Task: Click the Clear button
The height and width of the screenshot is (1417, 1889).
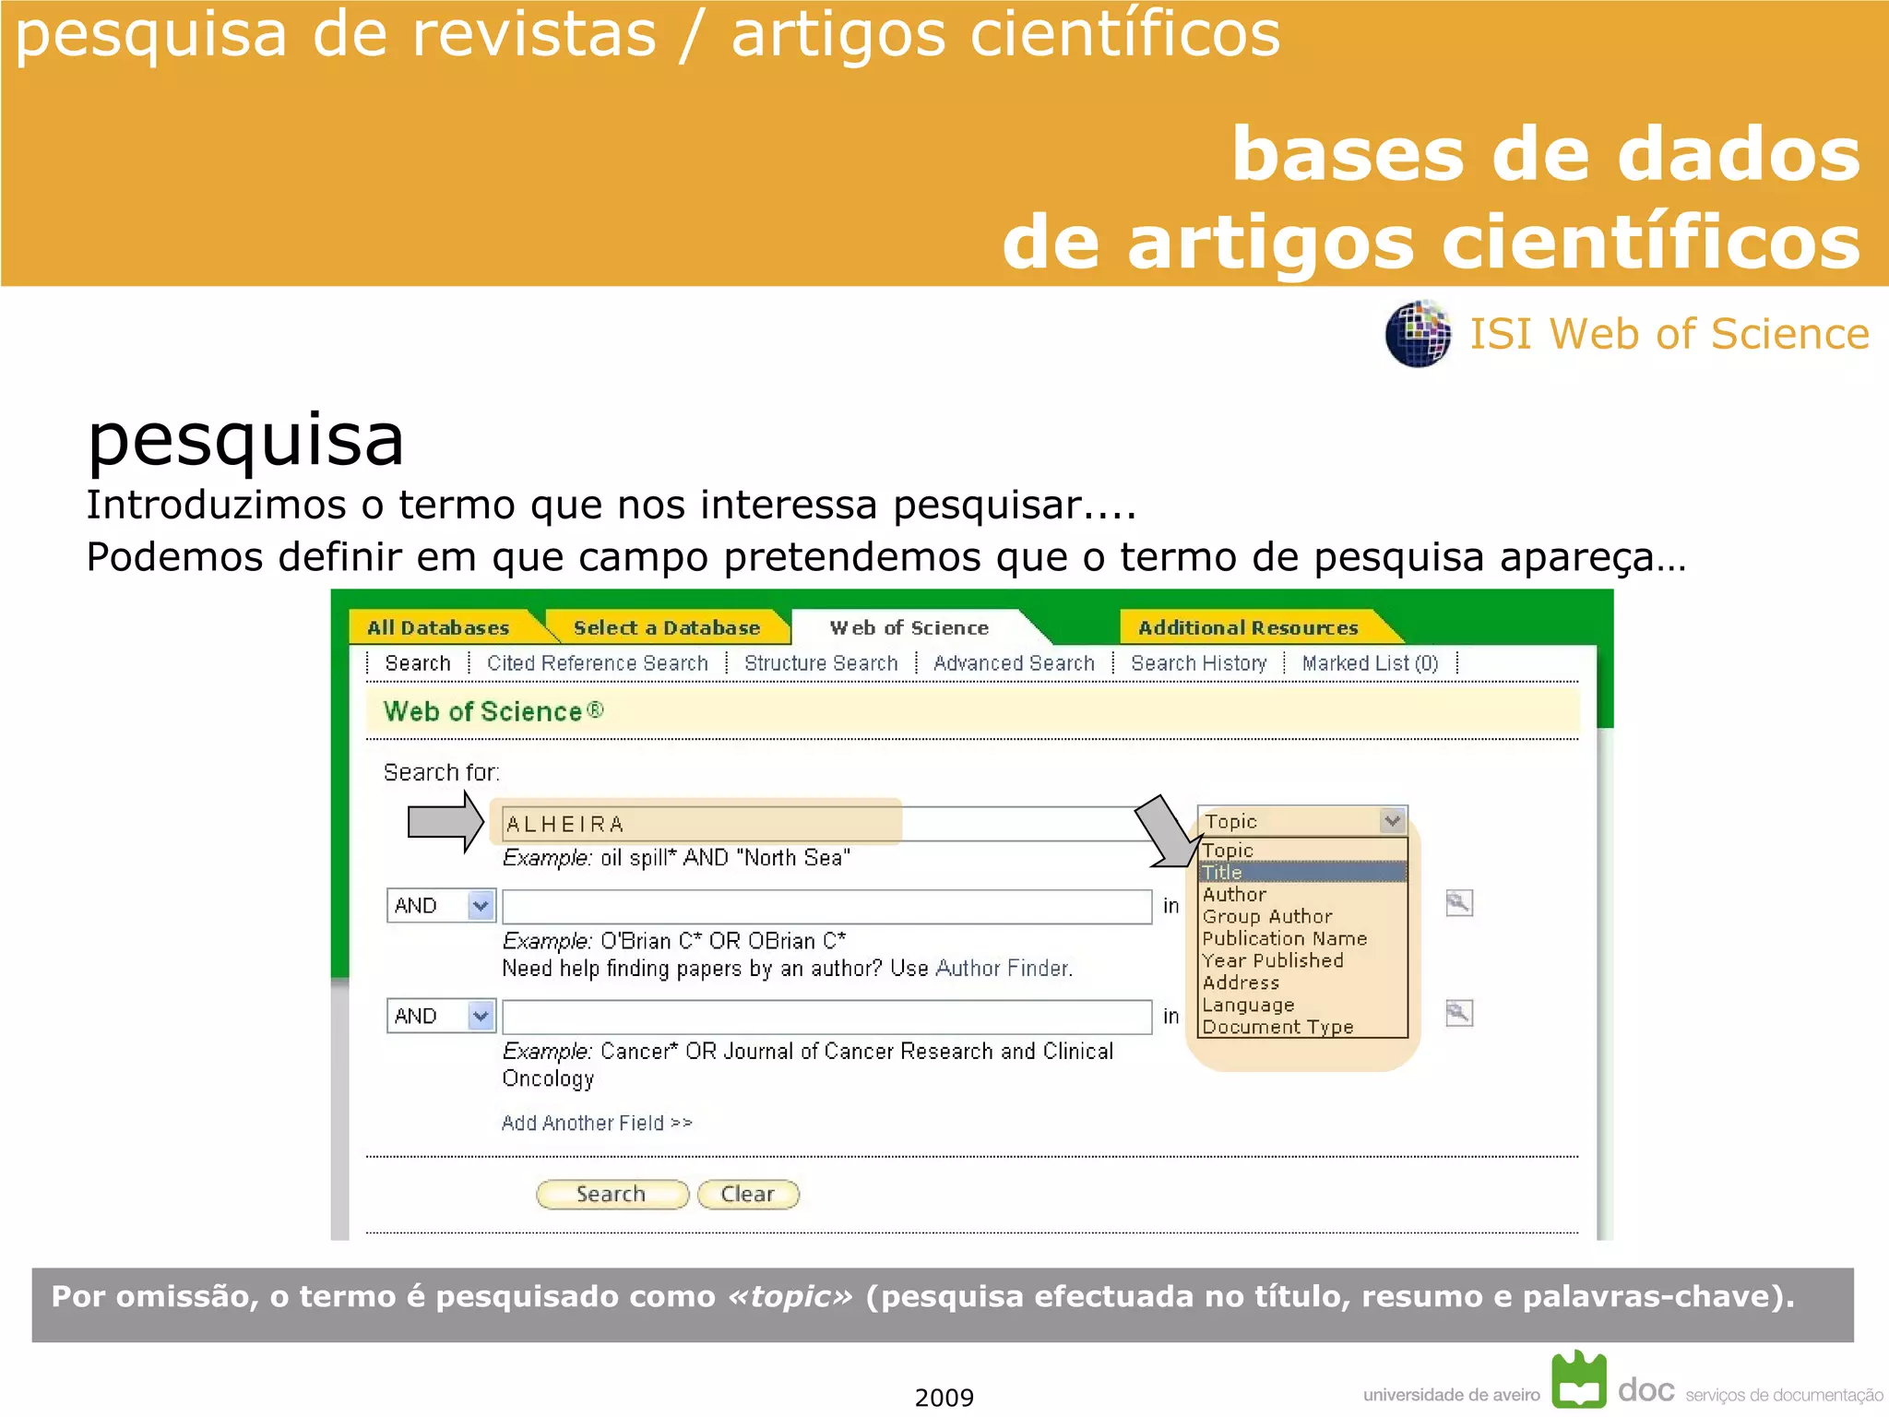Action: click(748, 1194)
